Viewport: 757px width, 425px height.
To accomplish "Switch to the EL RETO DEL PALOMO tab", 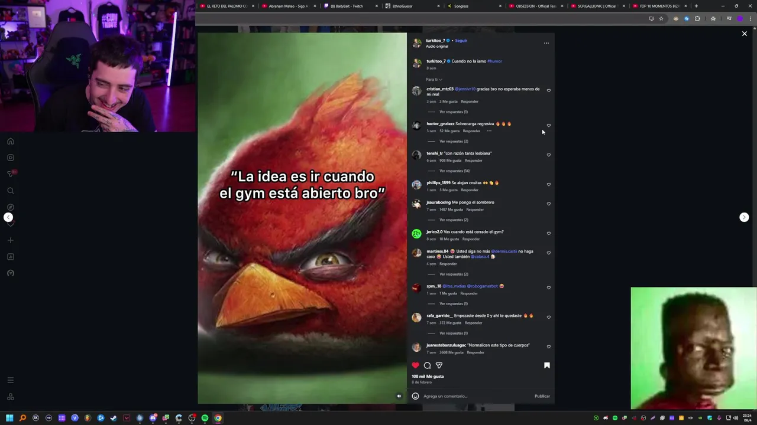I will pyautogui.click(x=227, y=6).
